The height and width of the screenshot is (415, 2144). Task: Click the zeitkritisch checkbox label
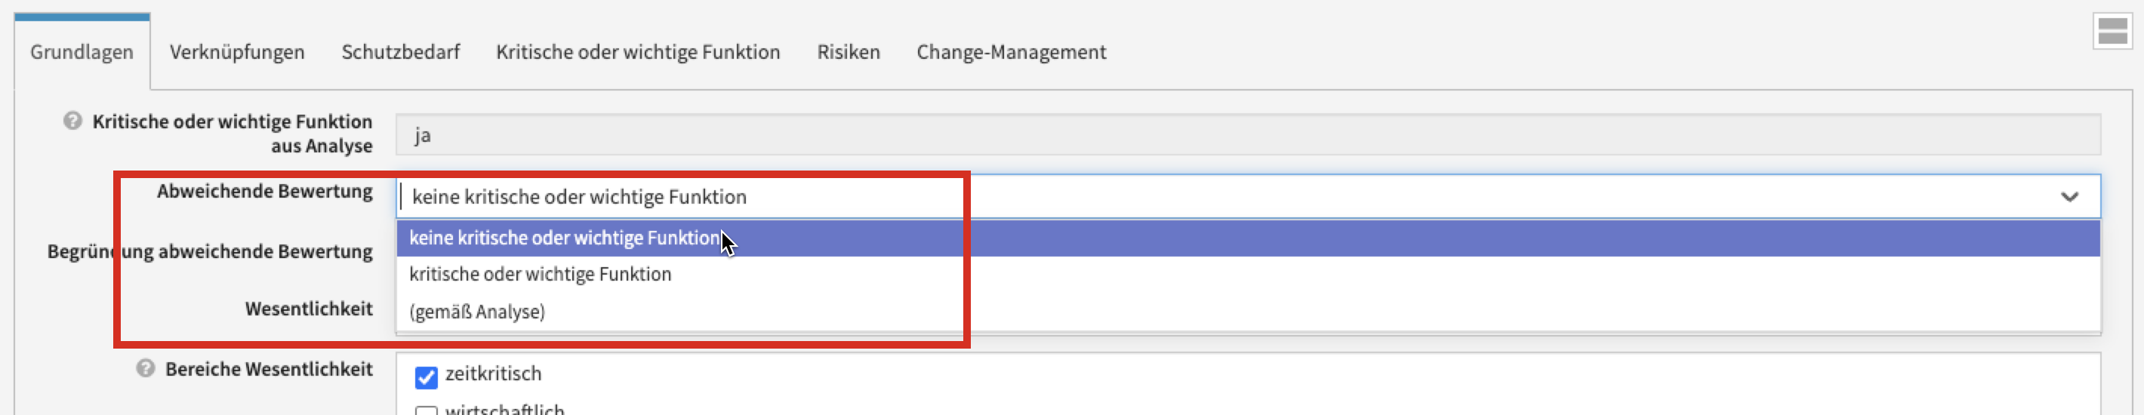(493, 374)
